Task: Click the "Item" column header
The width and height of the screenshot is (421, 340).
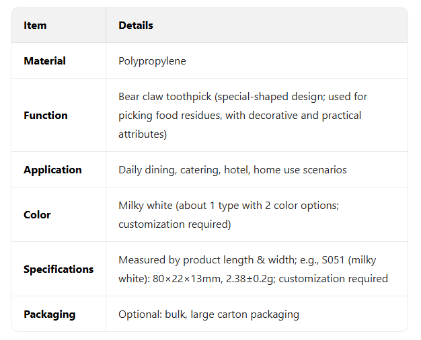Action: 35,26
